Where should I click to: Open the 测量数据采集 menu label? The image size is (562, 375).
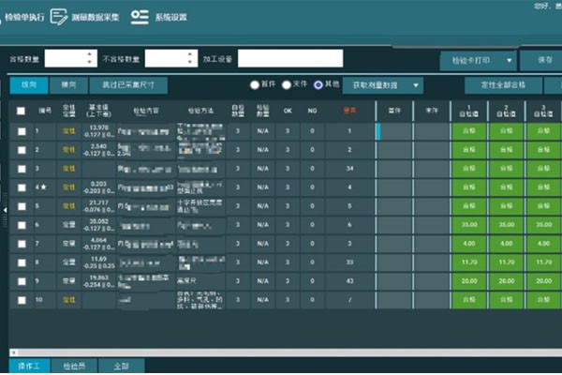[96, 17]
